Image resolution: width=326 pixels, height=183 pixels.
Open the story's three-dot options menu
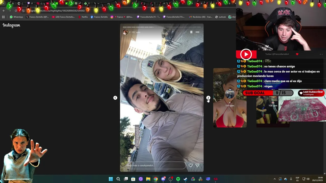tap(197, 32)
